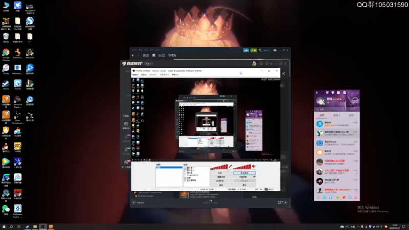Toggle the monitor capture source checkbox
Screen dimensions: 409x230
point(185,180)
